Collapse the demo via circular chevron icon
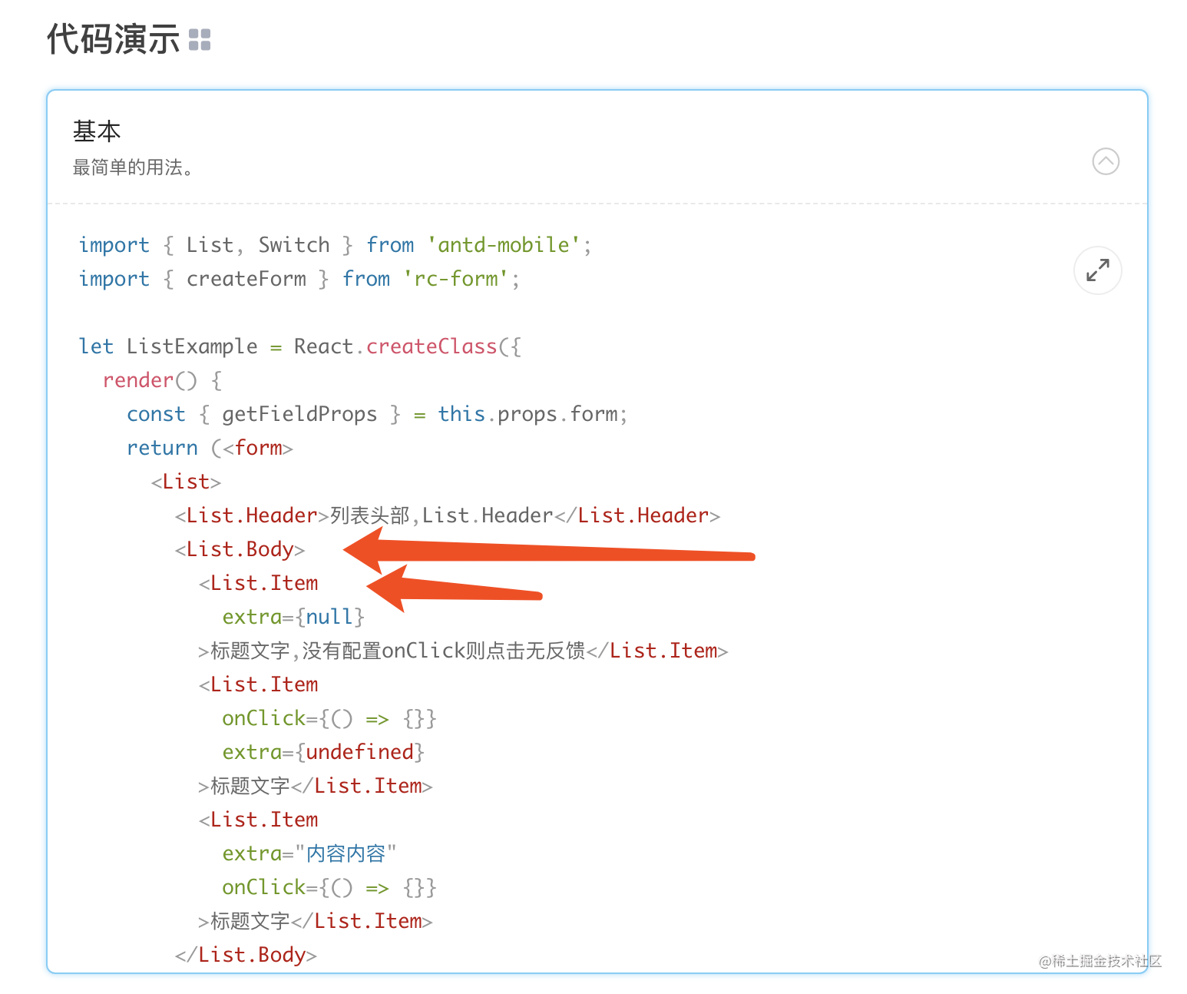 (x=1106, y=161)
